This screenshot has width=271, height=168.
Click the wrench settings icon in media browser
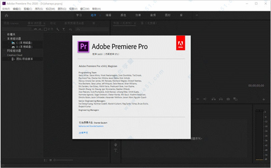pos(57,30)
